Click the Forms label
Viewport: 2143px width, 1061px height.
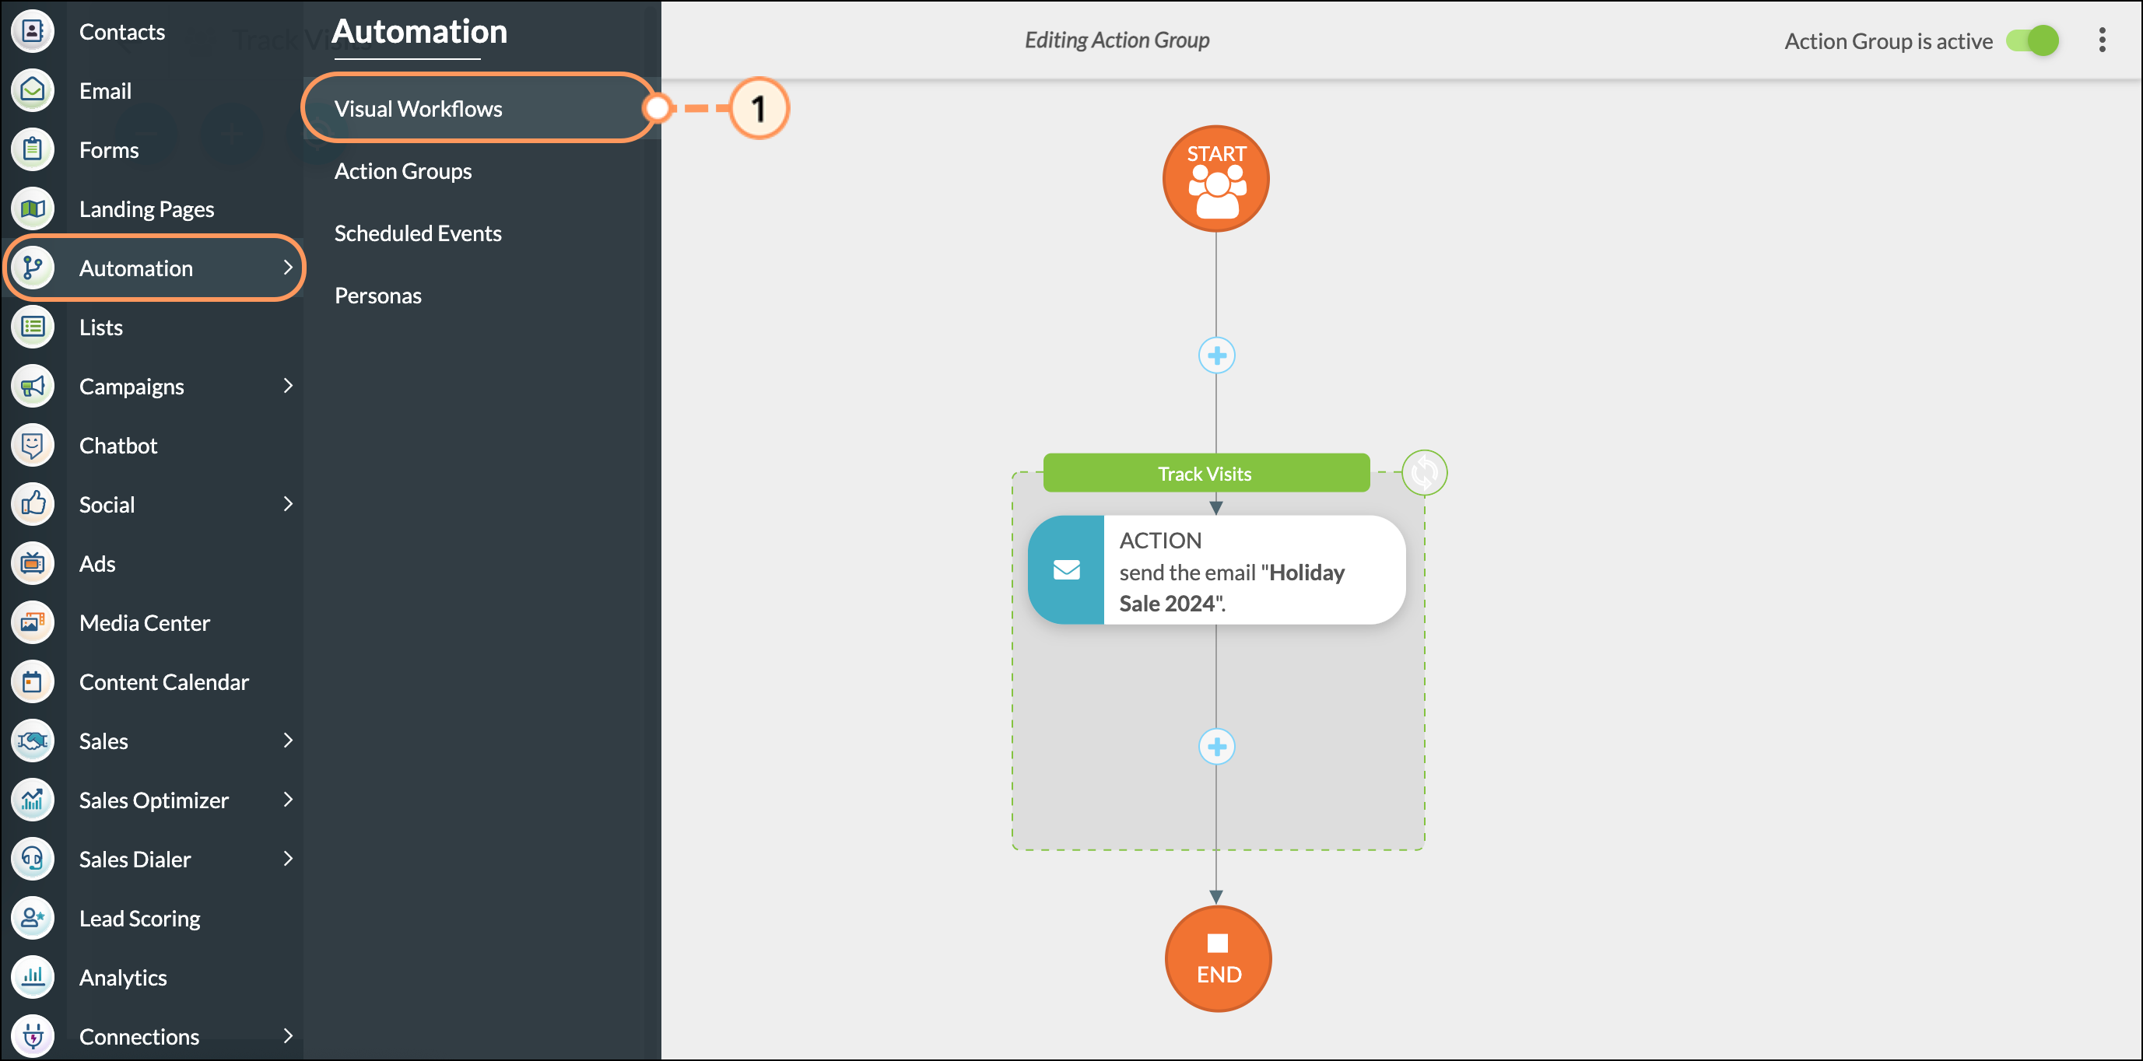tap(109, 149)
